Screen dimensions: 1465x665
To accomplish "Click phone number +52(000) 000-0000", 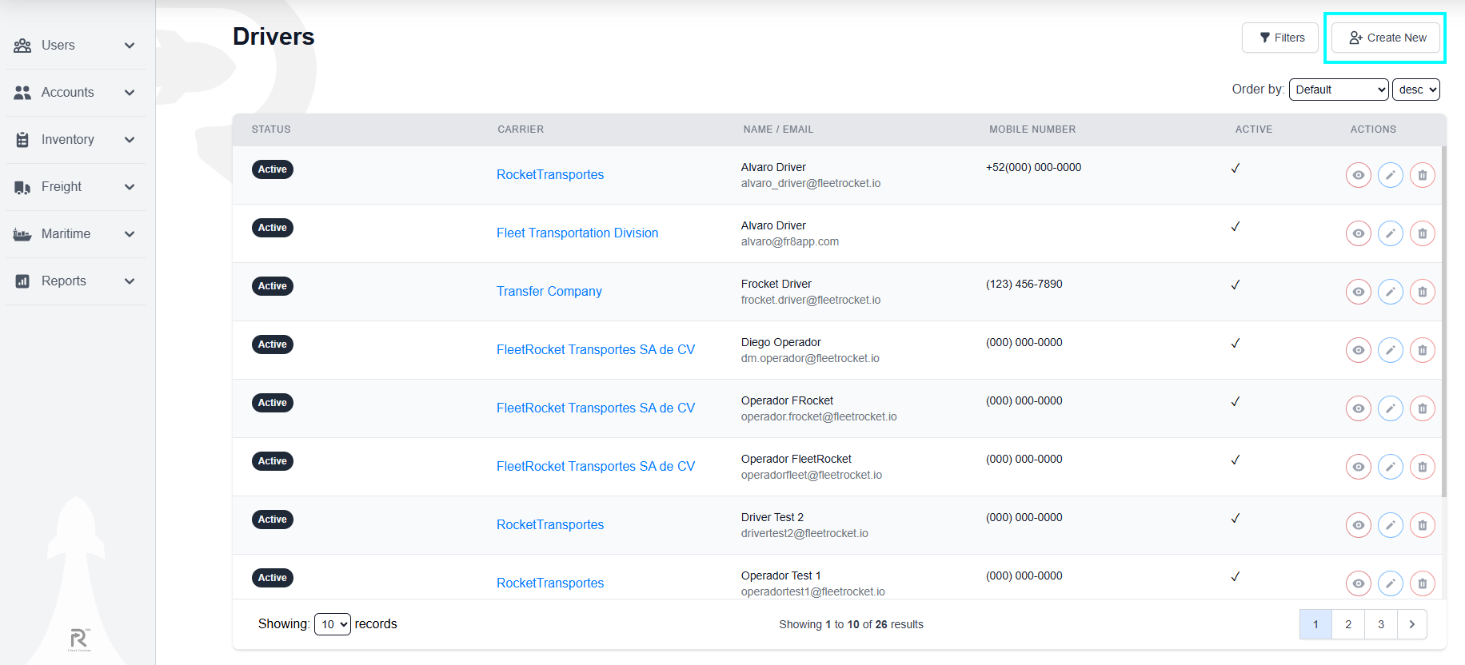I will (1034, 167).
